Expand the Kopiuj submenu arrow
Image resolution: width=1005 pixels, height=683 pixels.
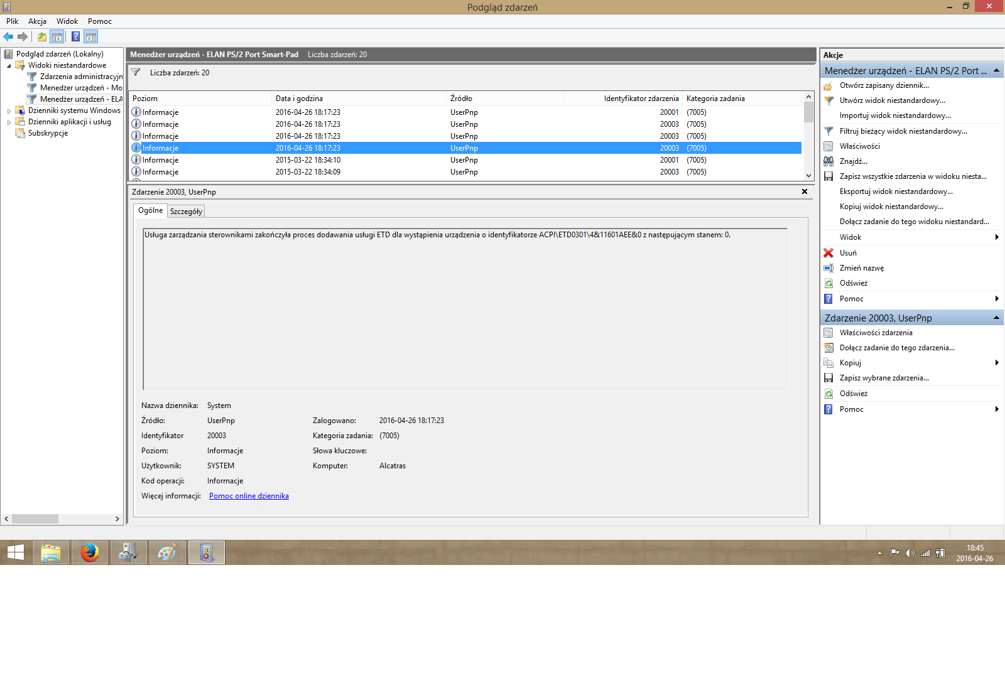point(997,363)
